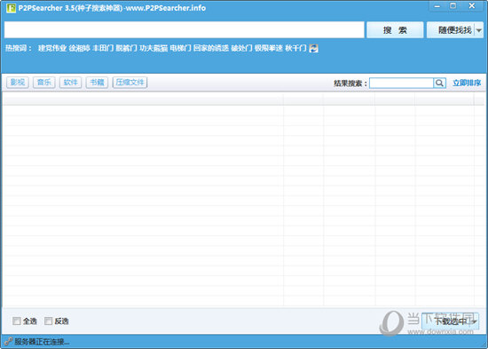Open the 随便找找 dropdown arrow
The width and height of the screenshot is (488, 349).
478,30
